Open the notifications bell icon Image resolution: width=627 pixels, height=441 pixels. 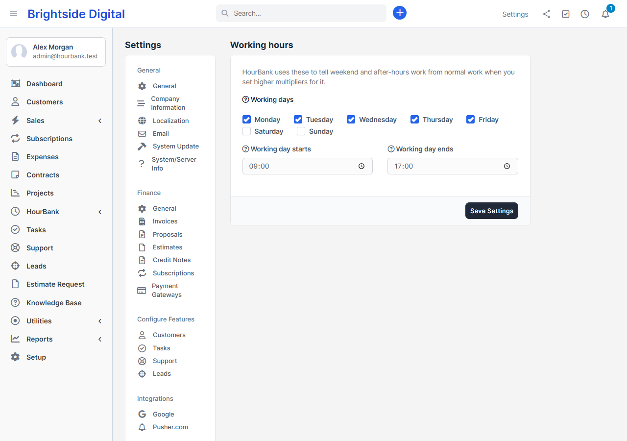[605, 14]
